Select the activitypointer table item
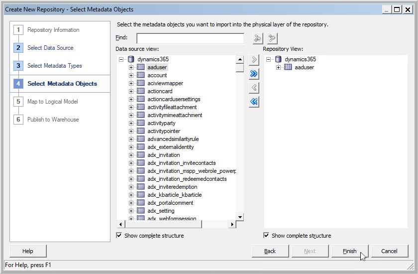Image resolution: width=418 pixels, height=274 pixels. pos(164,131)
